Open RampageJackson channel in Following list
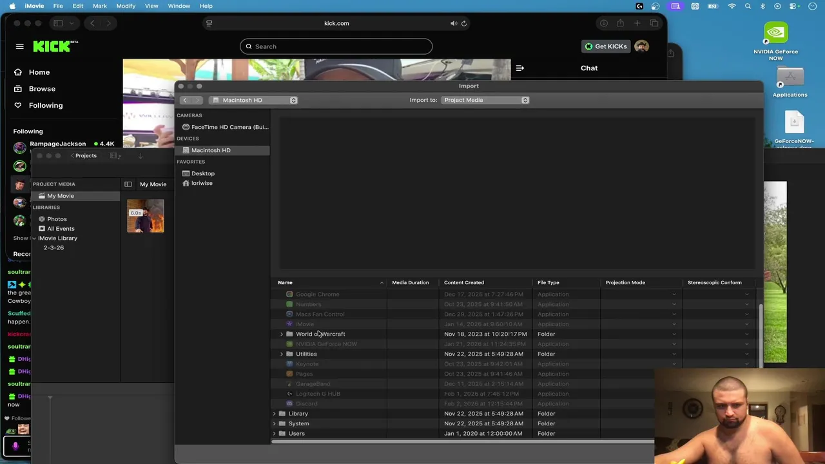The width and height of the screenshot is (825, 464). pyautogui.click(x=57, y=144)
